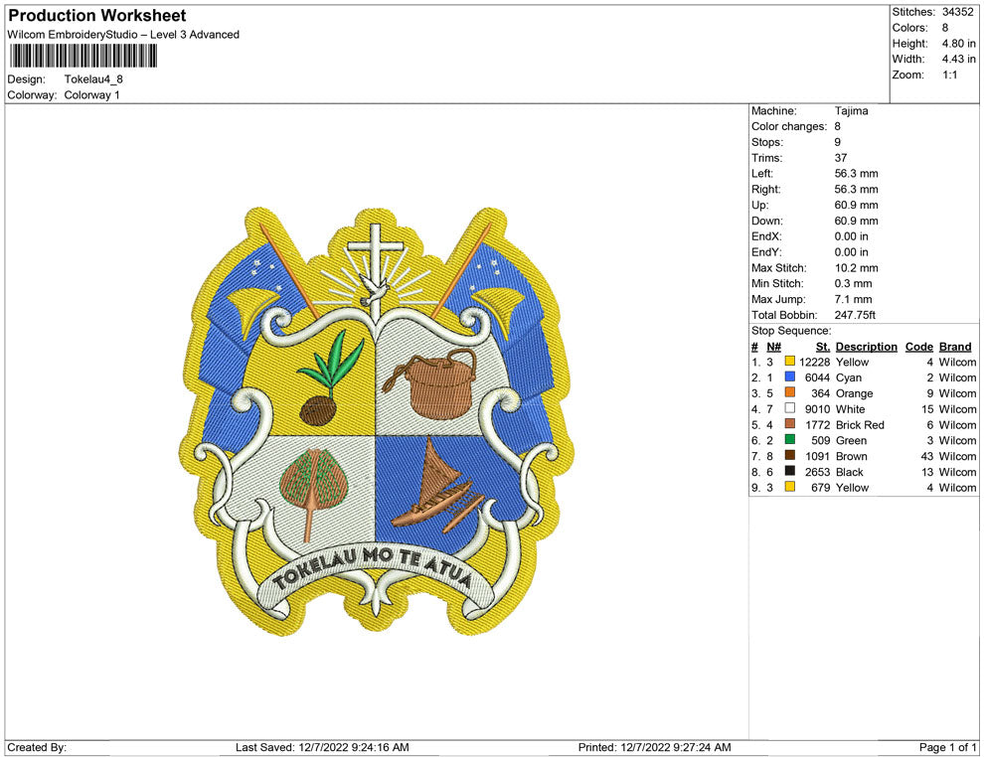The height and width of the screenshot is (757, 984).
Task: Click the 'Stop Sequence:' label
Action: pyautogui.click(x=791, y=331)
